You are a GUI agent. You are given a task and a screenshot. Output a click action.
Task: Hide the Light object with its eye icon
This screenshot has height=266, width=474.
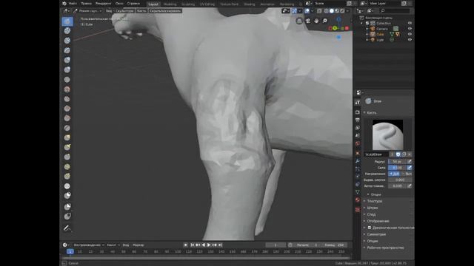tap(410, 39)
